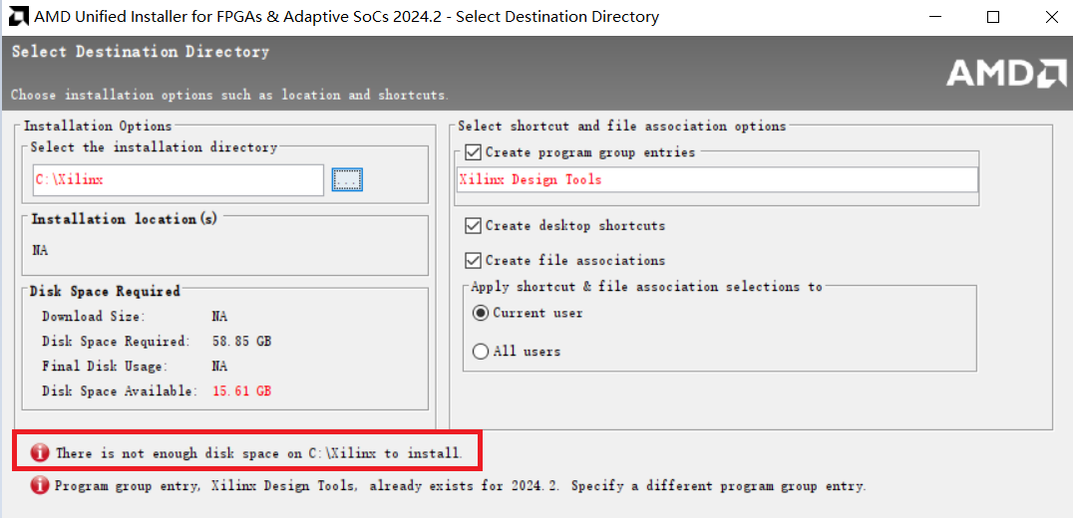Click the error icon beside program group warning
The image size is (1073, 518).
pos(40,486)
